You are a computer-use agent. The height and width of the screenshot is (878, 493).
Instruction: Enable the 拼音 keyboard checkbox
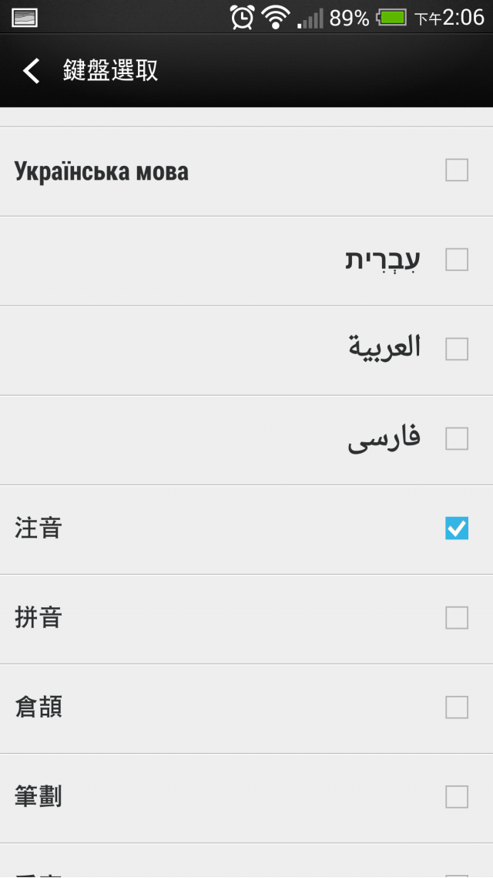tap(457, 618)
